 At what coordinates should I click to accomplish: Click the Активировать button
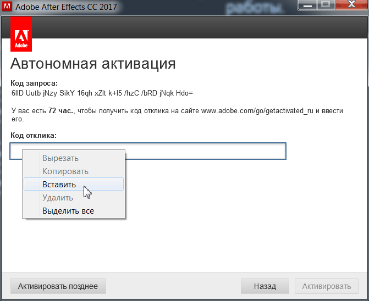[x=327, y=286]
